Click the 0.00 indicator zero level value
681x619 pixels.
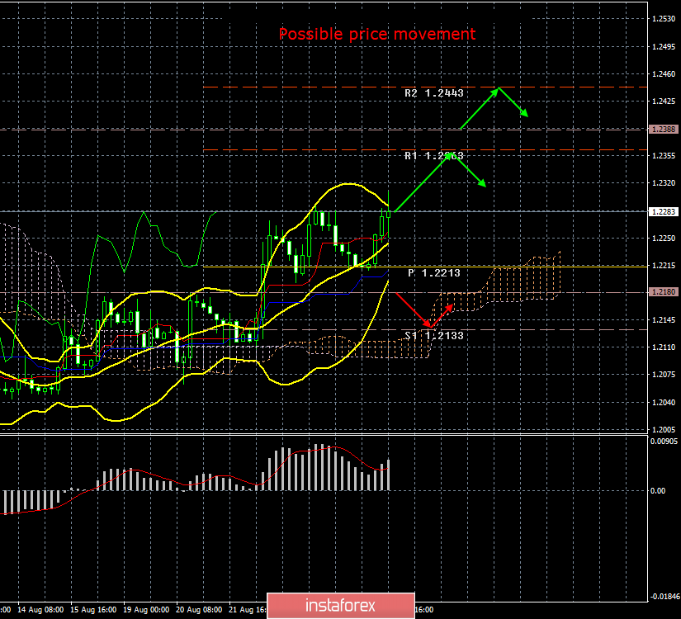pos(658,491)
